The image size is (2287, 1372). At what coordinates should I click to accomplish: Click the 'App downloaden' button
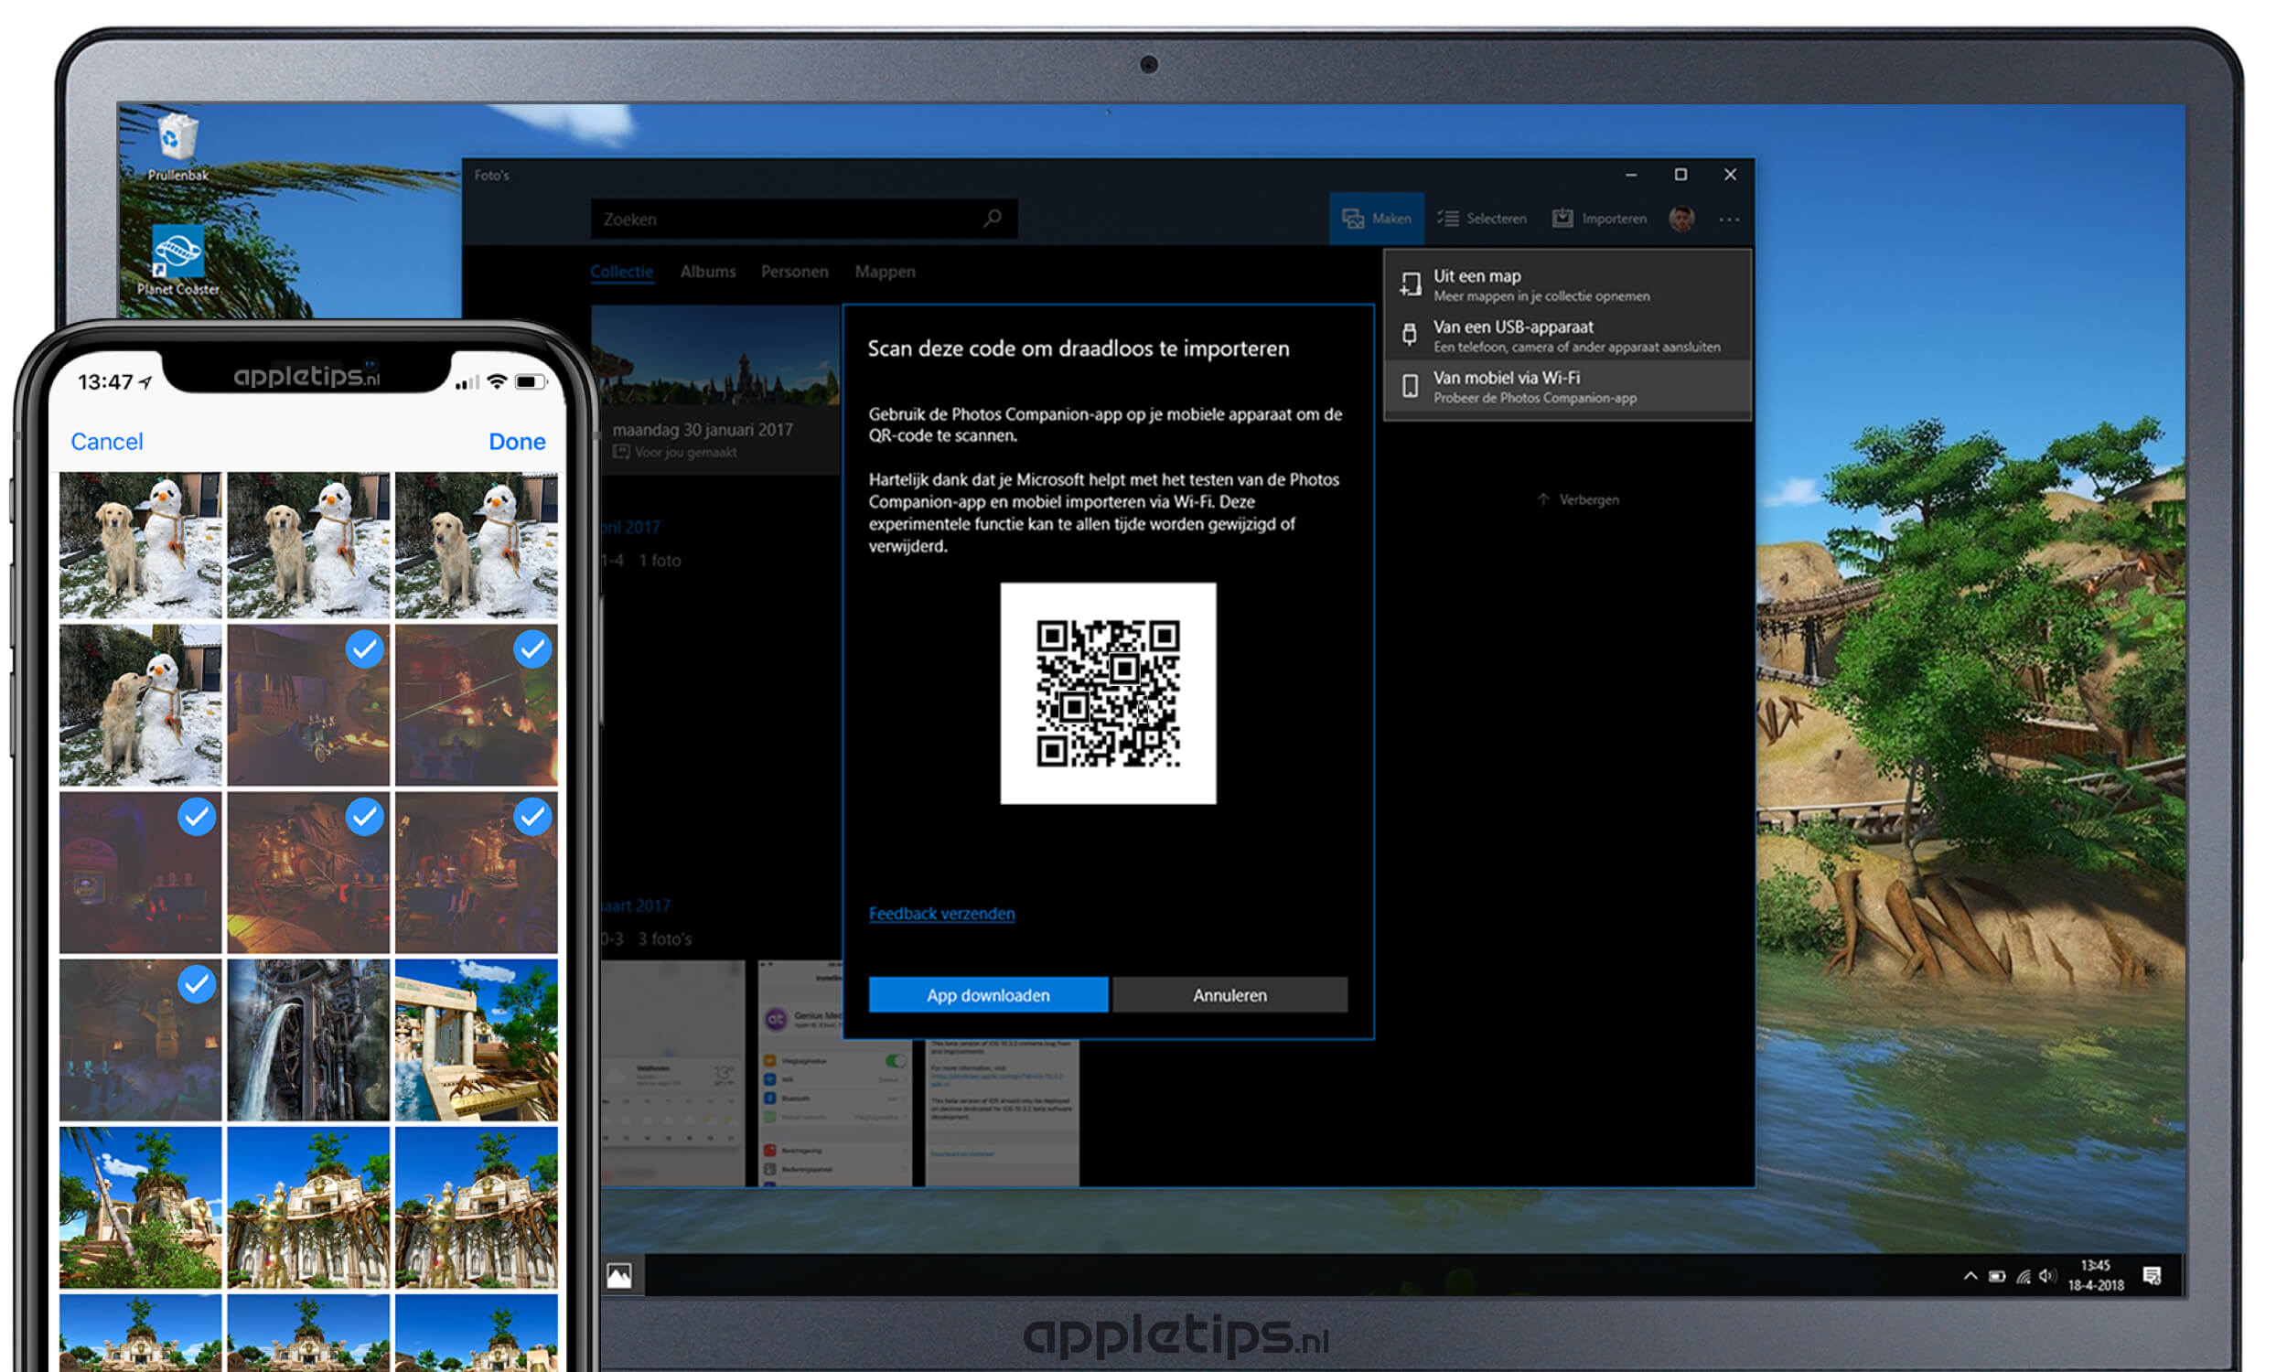tap(988, 995)
